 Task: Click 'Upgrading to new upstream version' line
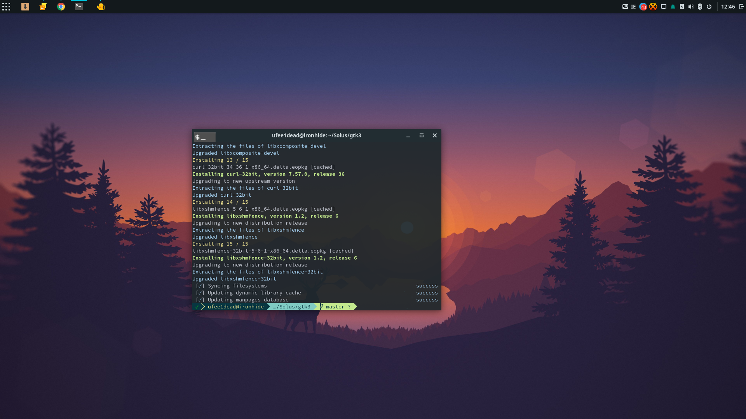click(244, 181)
